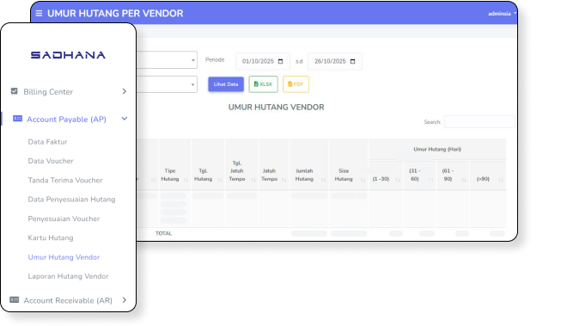Click the start date field 01/10/2025
Screen dimensions: 561x326
pyautogui.click(x=263, y=61)
